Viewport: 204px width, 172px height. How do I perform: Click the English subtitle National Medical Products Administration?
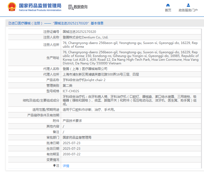40,10
